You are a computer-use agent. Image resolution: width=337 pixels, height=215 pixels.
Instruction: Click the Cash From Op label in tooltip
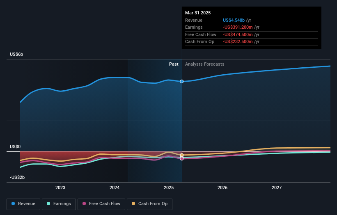pos(199,42)
